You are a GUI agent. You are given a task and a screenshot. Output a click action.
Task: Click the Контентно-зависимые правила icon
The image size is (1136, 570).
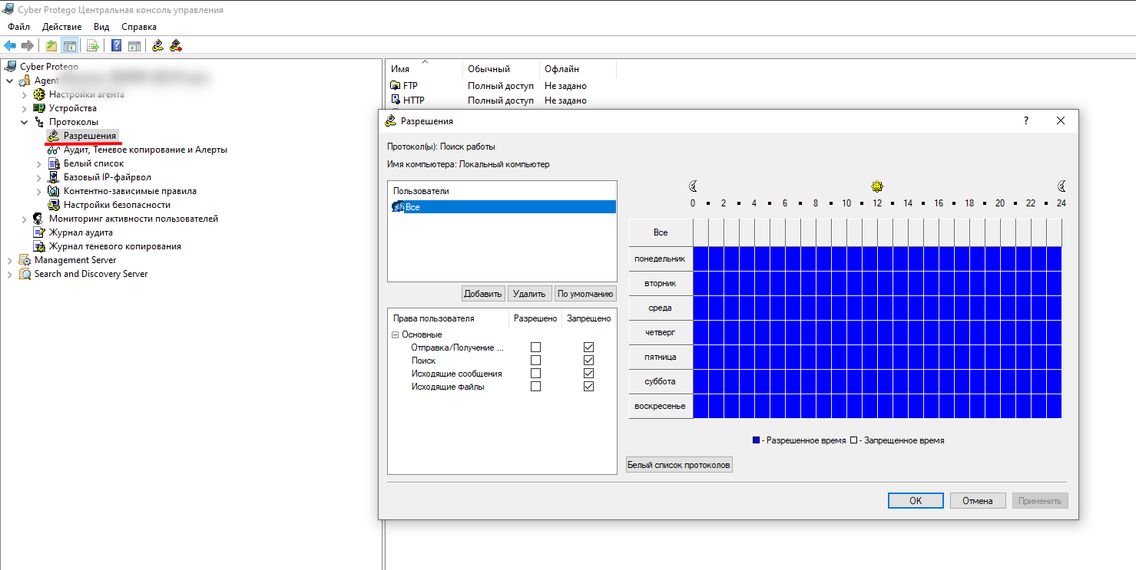click(x=54, y=191)
